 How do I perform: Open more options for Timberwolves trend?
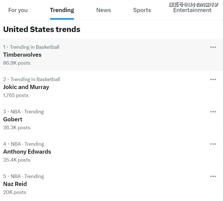[213, 47]
